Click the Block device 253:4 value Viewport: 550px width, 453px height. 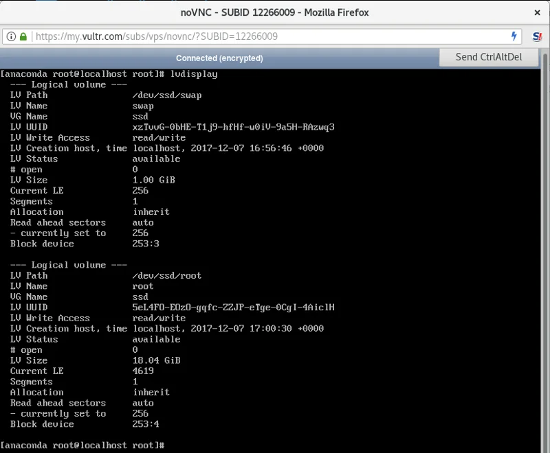(x=146, y=424)
